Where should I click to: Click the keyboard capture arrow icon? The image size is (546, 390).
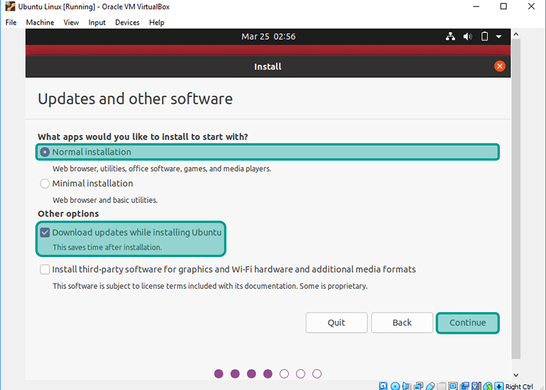coord(499,386)
